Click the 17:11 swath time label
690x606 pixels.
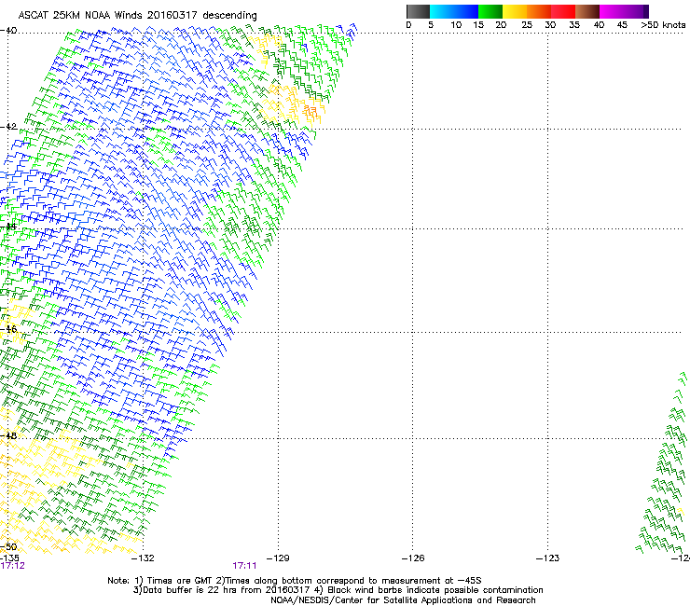pos(244,566)
